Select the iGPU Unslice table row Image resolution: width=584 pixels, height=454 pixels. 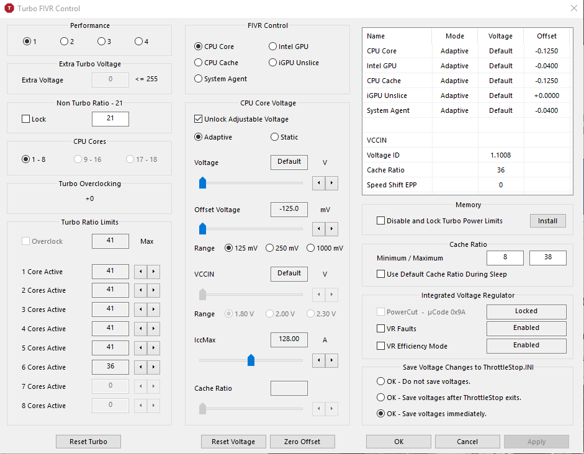467,96
